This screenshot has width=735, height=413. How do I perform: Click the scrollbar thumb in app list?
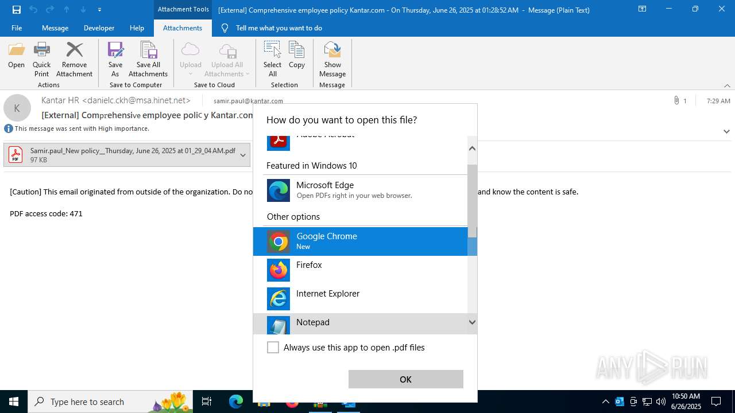472,201
